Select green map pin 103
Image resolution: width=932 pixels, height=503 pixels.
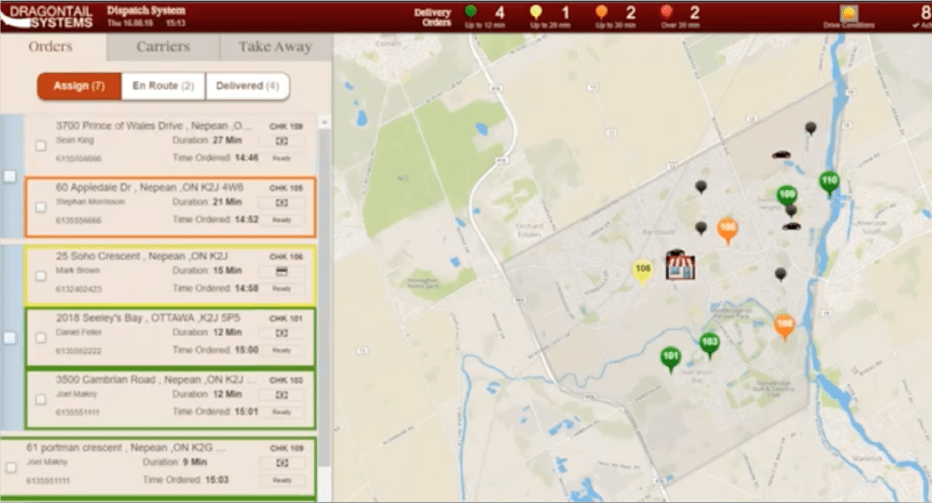click(710, 344)
